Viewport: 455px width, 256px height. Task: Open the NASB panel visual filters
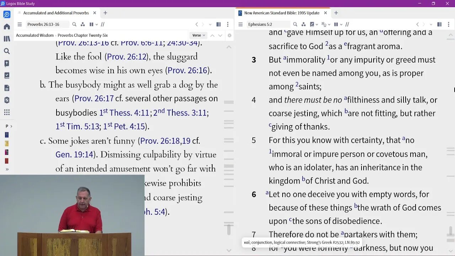303,25
